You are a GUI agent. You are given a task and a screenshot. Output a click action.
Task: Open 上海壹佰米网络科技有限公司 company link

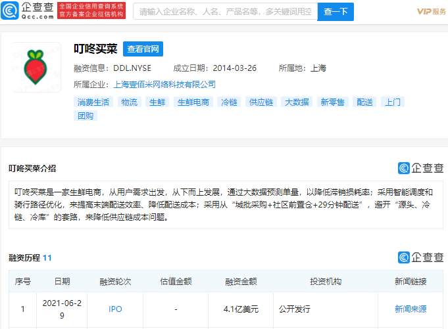click(x=164, y=85)
